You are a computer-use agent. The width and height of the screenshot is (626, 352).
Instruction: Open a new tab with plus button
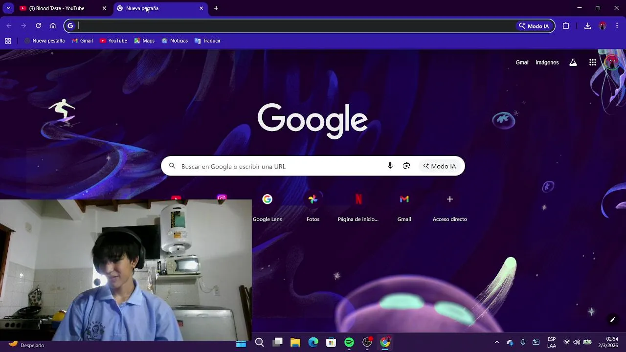point(216,8)
